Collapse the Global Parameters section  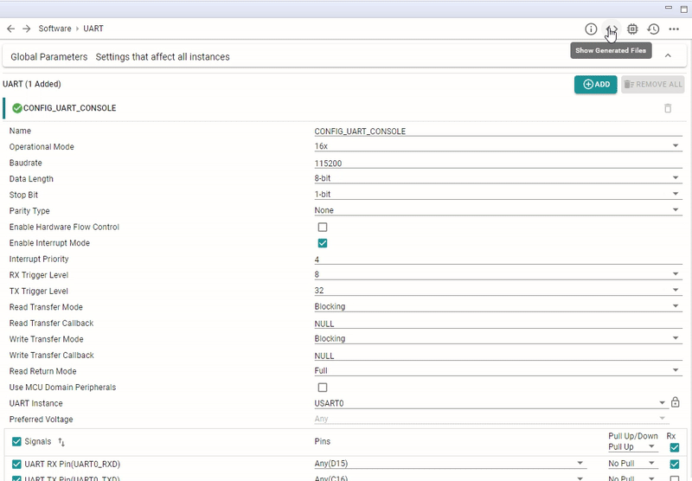[667, 56]
